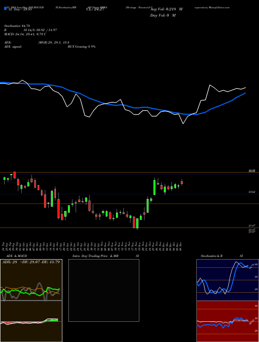The image size is (259, 342).
Task: Click the 'ADX: 28 +DY: 28.07 -DY: 15.79' header
Action: point(31,262)
